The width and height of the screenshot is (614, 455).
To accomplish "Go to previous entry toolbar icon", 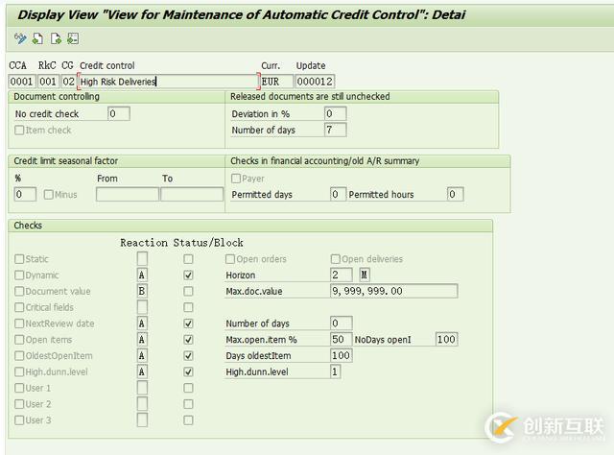I will tap(38, 38).
